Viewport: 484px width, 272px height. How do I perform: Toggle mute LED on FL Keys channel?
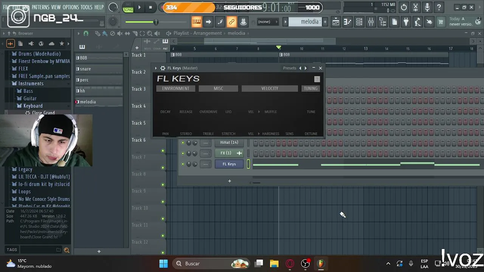[x=183, y=164]
